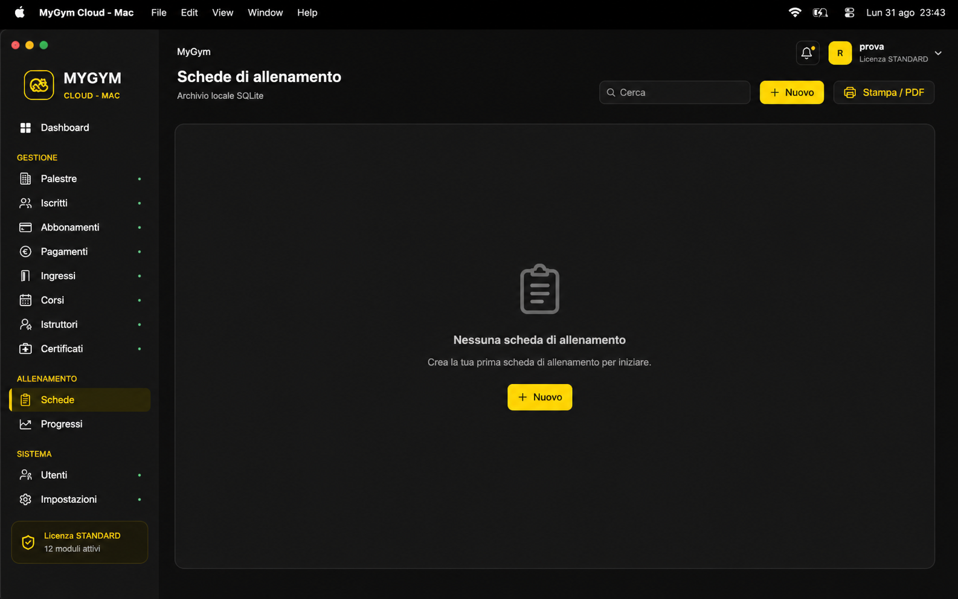
Task: Open Progressi tracking page
Action: (80, 424)
